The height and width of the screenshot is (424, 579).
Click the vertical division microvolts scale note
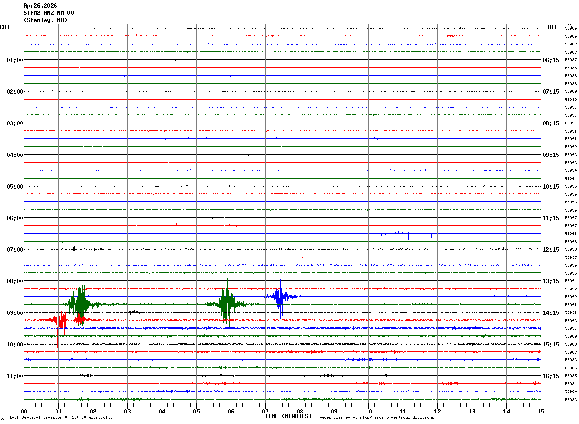[61, 417]
